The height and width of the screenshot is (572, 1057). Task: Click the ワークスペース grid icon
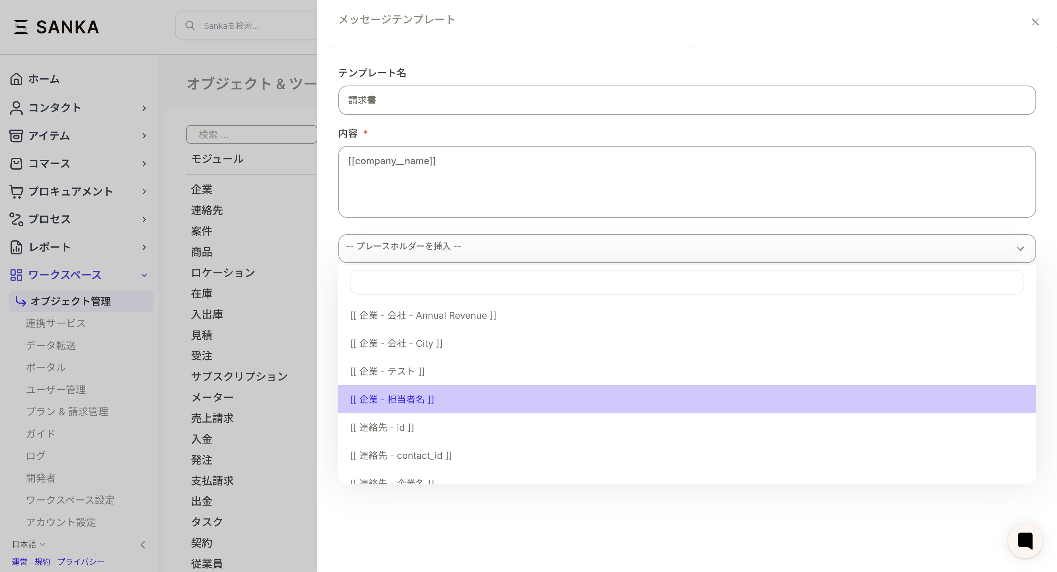click(x=17, y=275)
